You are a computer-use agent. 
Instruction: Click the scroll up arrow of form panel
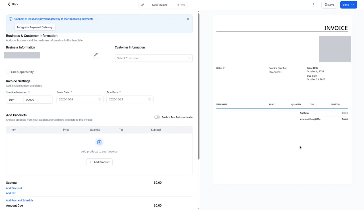(198, 12)
